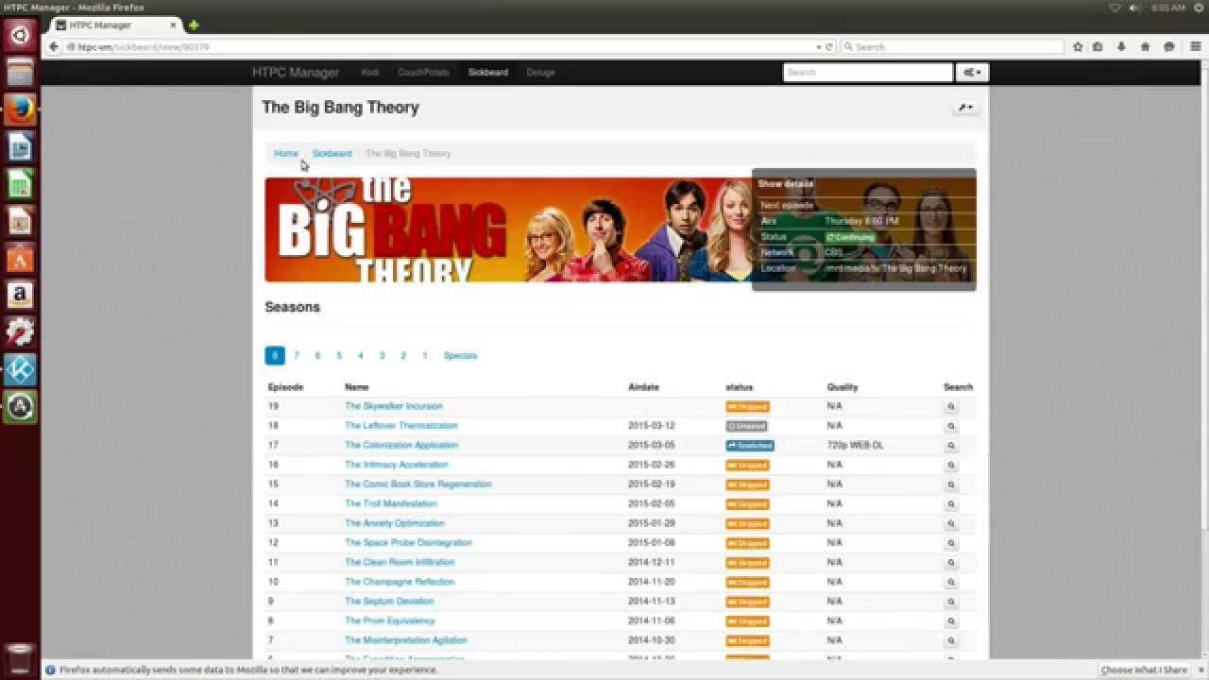Search for The Leftover Thermalization episode
The image size is (1209, 680).
[x=951, y=427]
